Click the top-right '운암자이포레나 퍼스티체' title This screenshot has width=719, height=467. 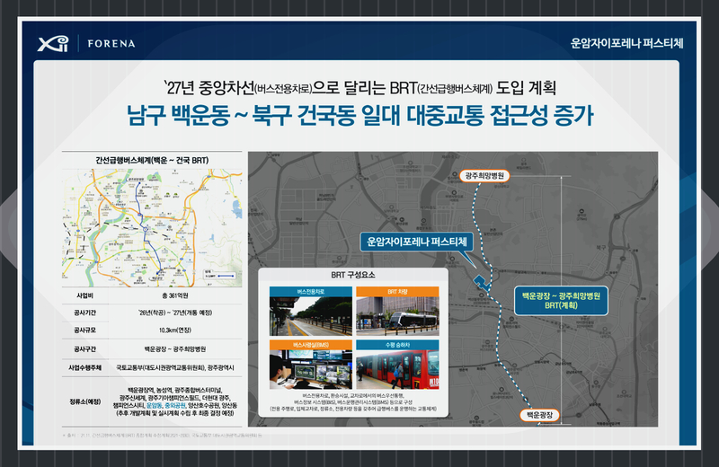[x=626, y=43]
